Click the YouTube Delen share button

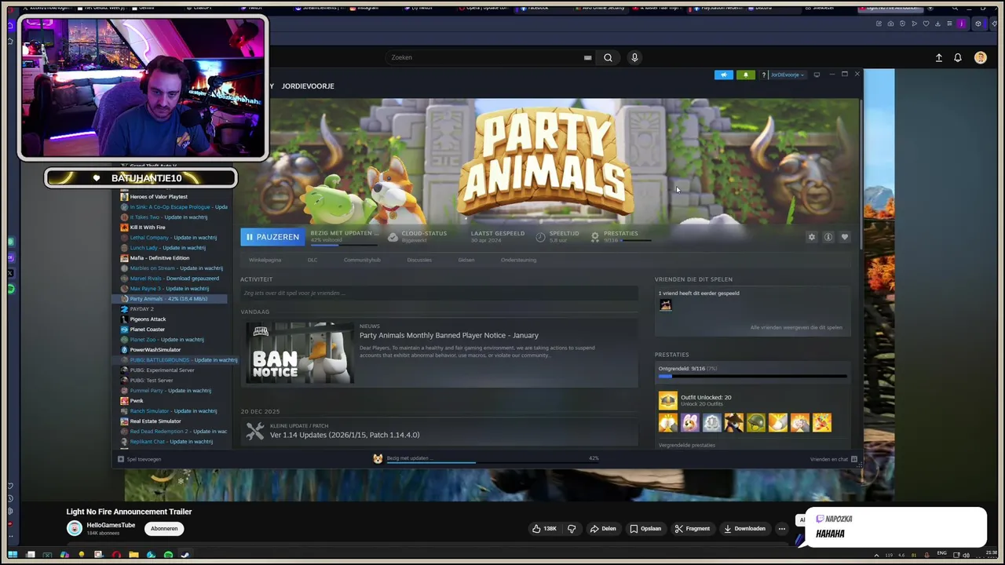tap(603, 529)
